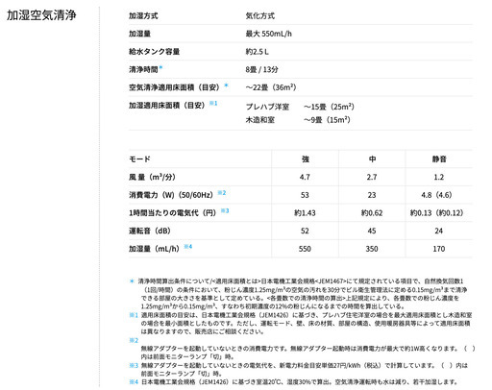Open footnote ※1 next to 加湿適用床面積
The width and height of the screenshot is (492, 390).
[x=213, y=103]
